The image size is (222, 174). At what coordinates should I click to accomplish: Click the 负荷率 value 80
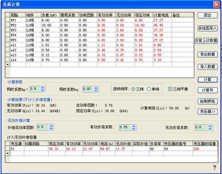(x=156, y=149)
